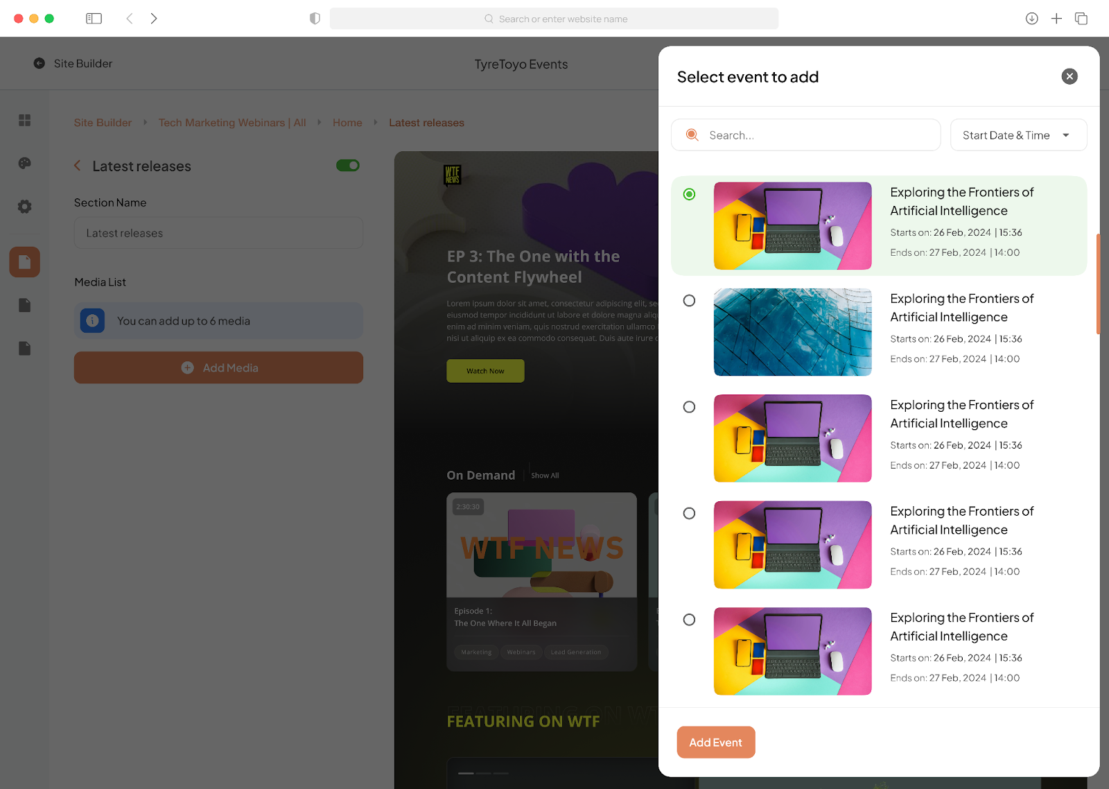This screenshot has width=1109, height=789.
Task: Go back in browser history
Action: coord(130,19)
